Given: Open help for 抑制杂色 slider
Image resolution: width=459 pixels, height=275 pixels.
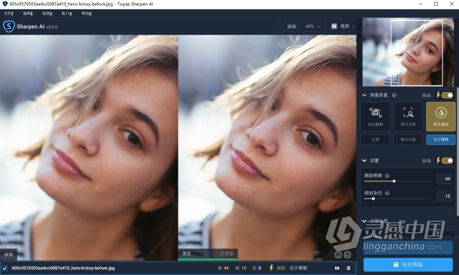Looking at the screenshot, I should click(x=387, y=193).
